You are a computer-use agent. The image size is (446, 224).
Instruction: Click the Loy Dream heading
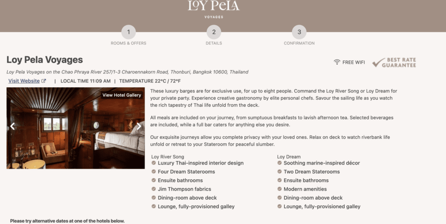[289, 157]
